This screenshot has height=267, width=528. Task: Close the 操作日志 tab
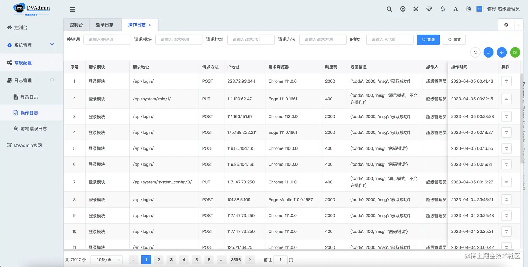pos(150,25)
